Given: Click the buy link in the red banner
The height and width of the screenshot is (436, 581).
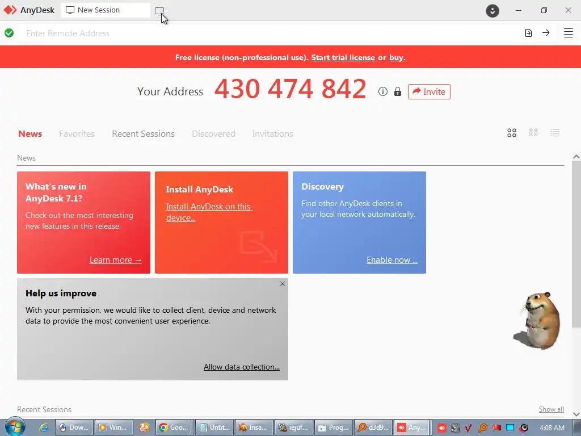Looking at the screenshot, I should coord(397,57).
